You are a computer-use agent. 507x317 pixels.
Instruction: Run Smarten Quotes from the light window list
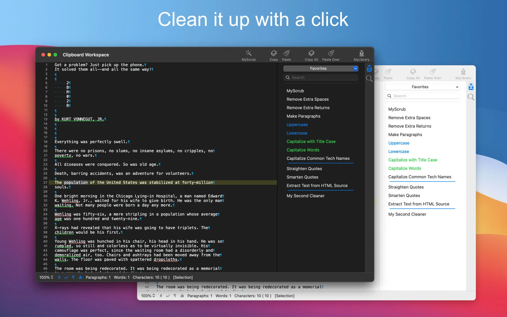click(x=404, y=196)
